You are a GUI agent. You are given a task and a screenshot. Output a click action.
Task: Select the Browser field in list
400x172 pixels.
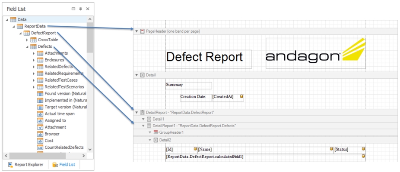click(52, 134)
